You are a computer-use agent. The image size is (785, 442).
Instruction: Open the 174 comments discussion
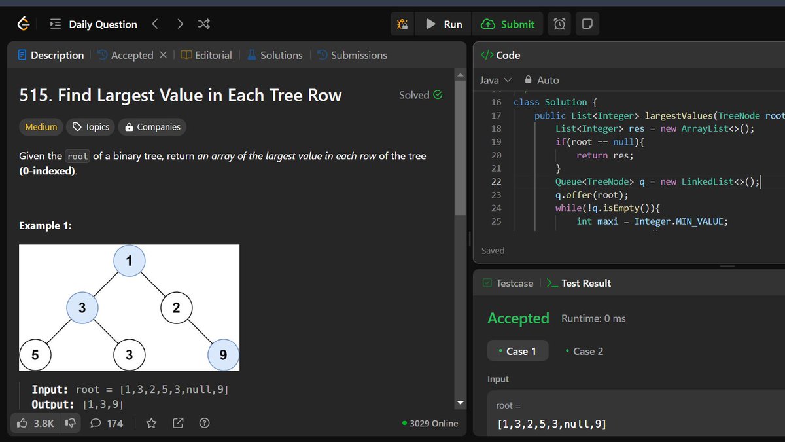[x=107, y=423]
